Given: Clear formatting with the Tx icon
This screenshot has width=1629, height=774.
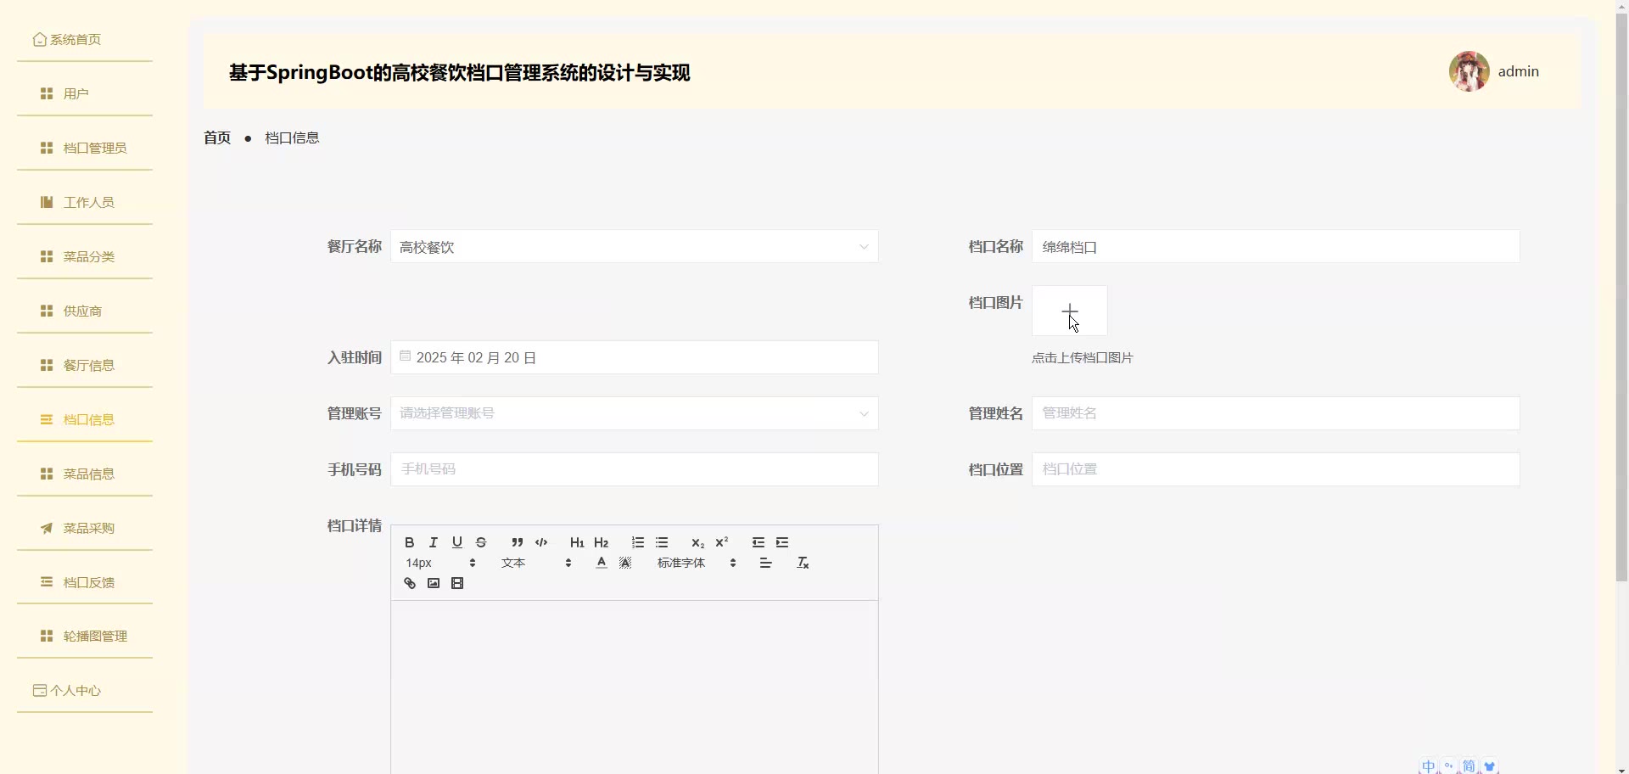Looking at the screenshot, I should click(803, 563).
